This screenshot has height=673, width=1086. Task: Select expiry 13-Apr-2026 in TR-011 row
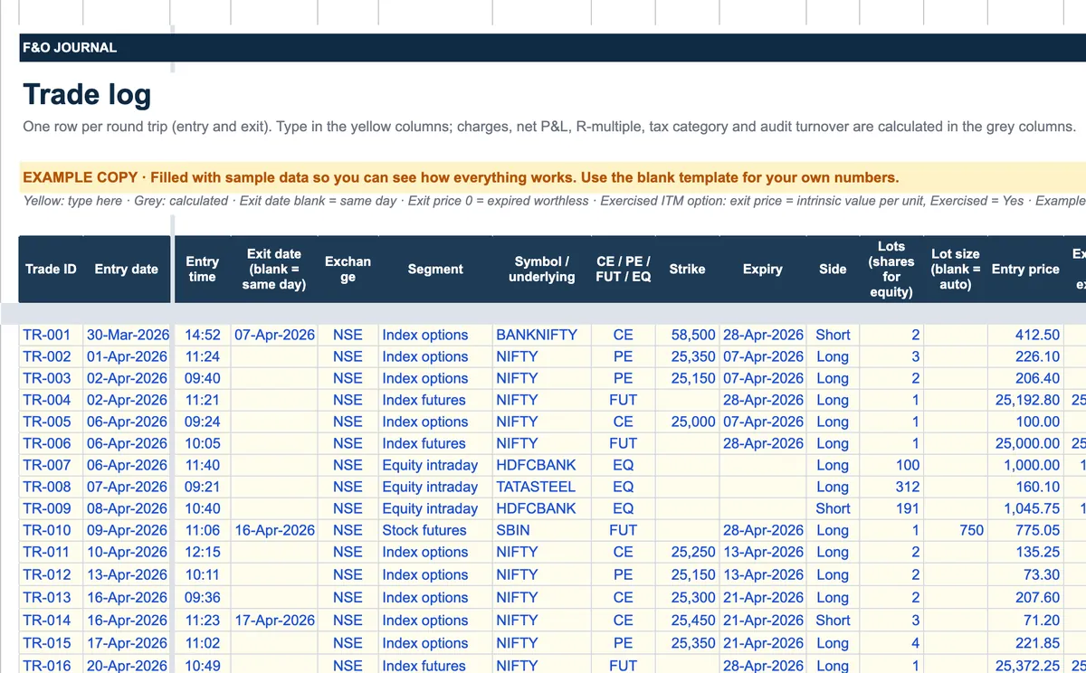(x=763, y=552)
